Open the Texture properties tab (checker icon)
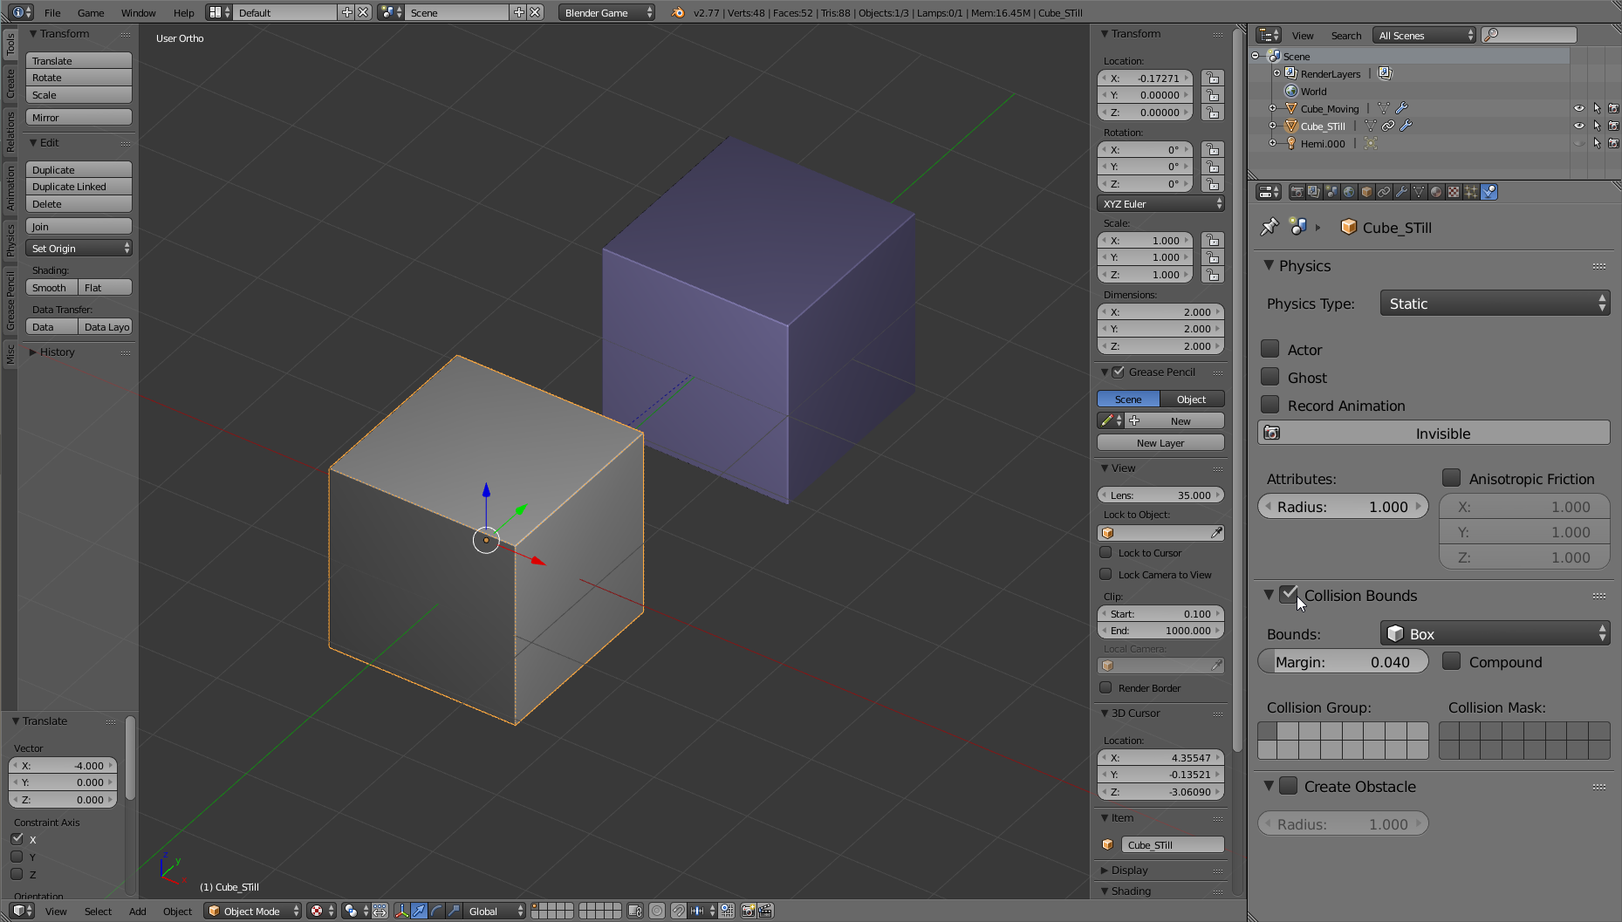 [1454, 192]
